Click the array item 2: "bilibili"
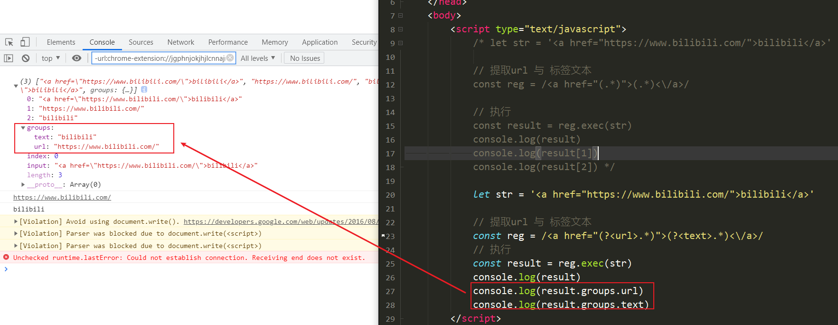Image resolution: width=838 pixels, height=325 pixels. tap(52, 118)
